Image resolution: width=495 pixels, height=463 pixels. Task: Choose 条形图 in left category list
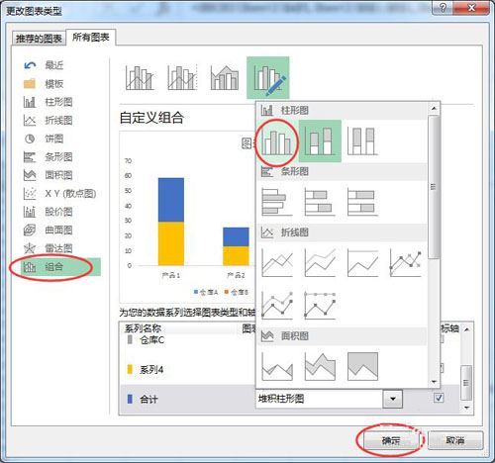(60, 157)
